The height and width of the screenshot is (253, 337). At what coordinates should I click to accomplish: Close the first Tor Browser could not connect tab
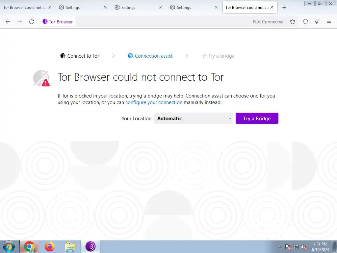point(50,7)
